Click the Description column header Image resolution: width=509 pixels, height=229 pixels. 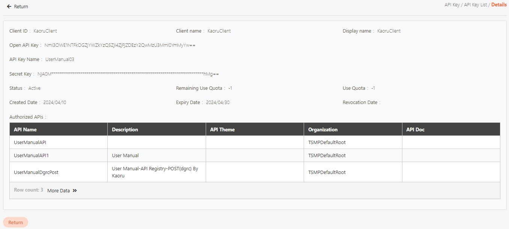[125, 130]
